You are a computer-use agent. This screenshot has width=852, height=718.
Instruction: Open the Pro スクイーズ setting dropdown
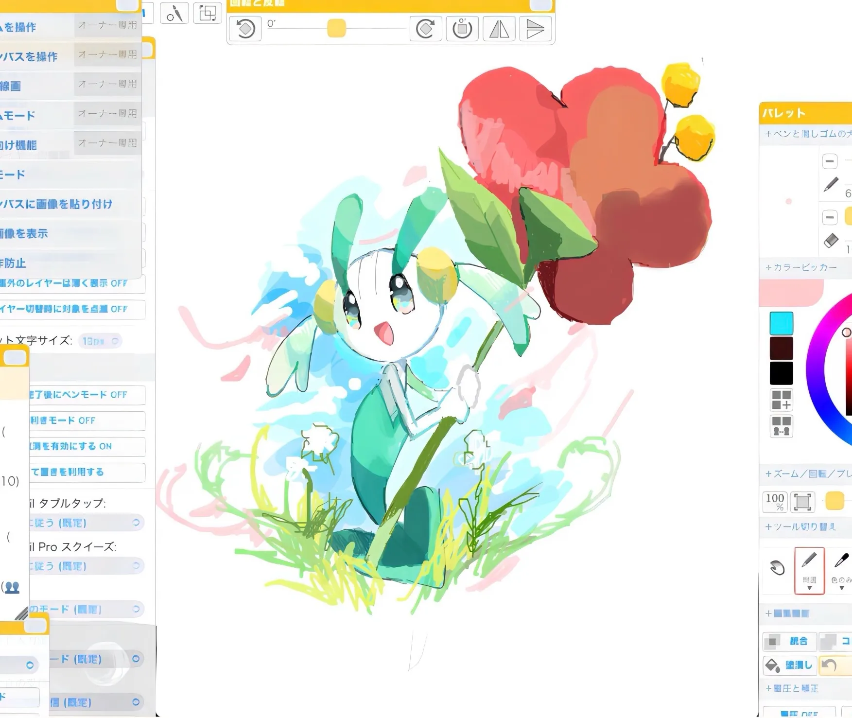click(x=86, y=566)
